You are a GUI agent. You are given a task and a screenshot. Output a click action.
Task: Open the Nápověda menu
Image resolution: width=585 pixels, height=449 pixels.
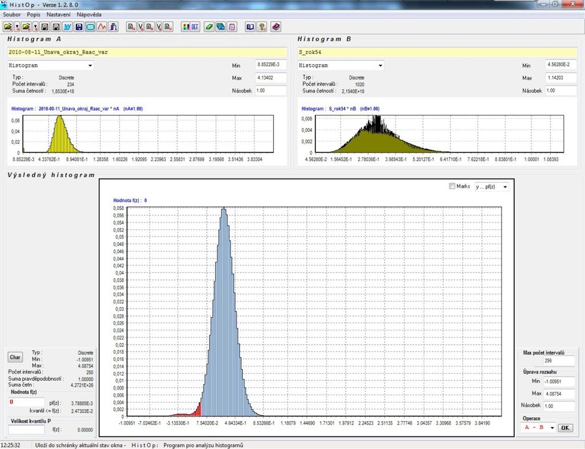point(89,14)
